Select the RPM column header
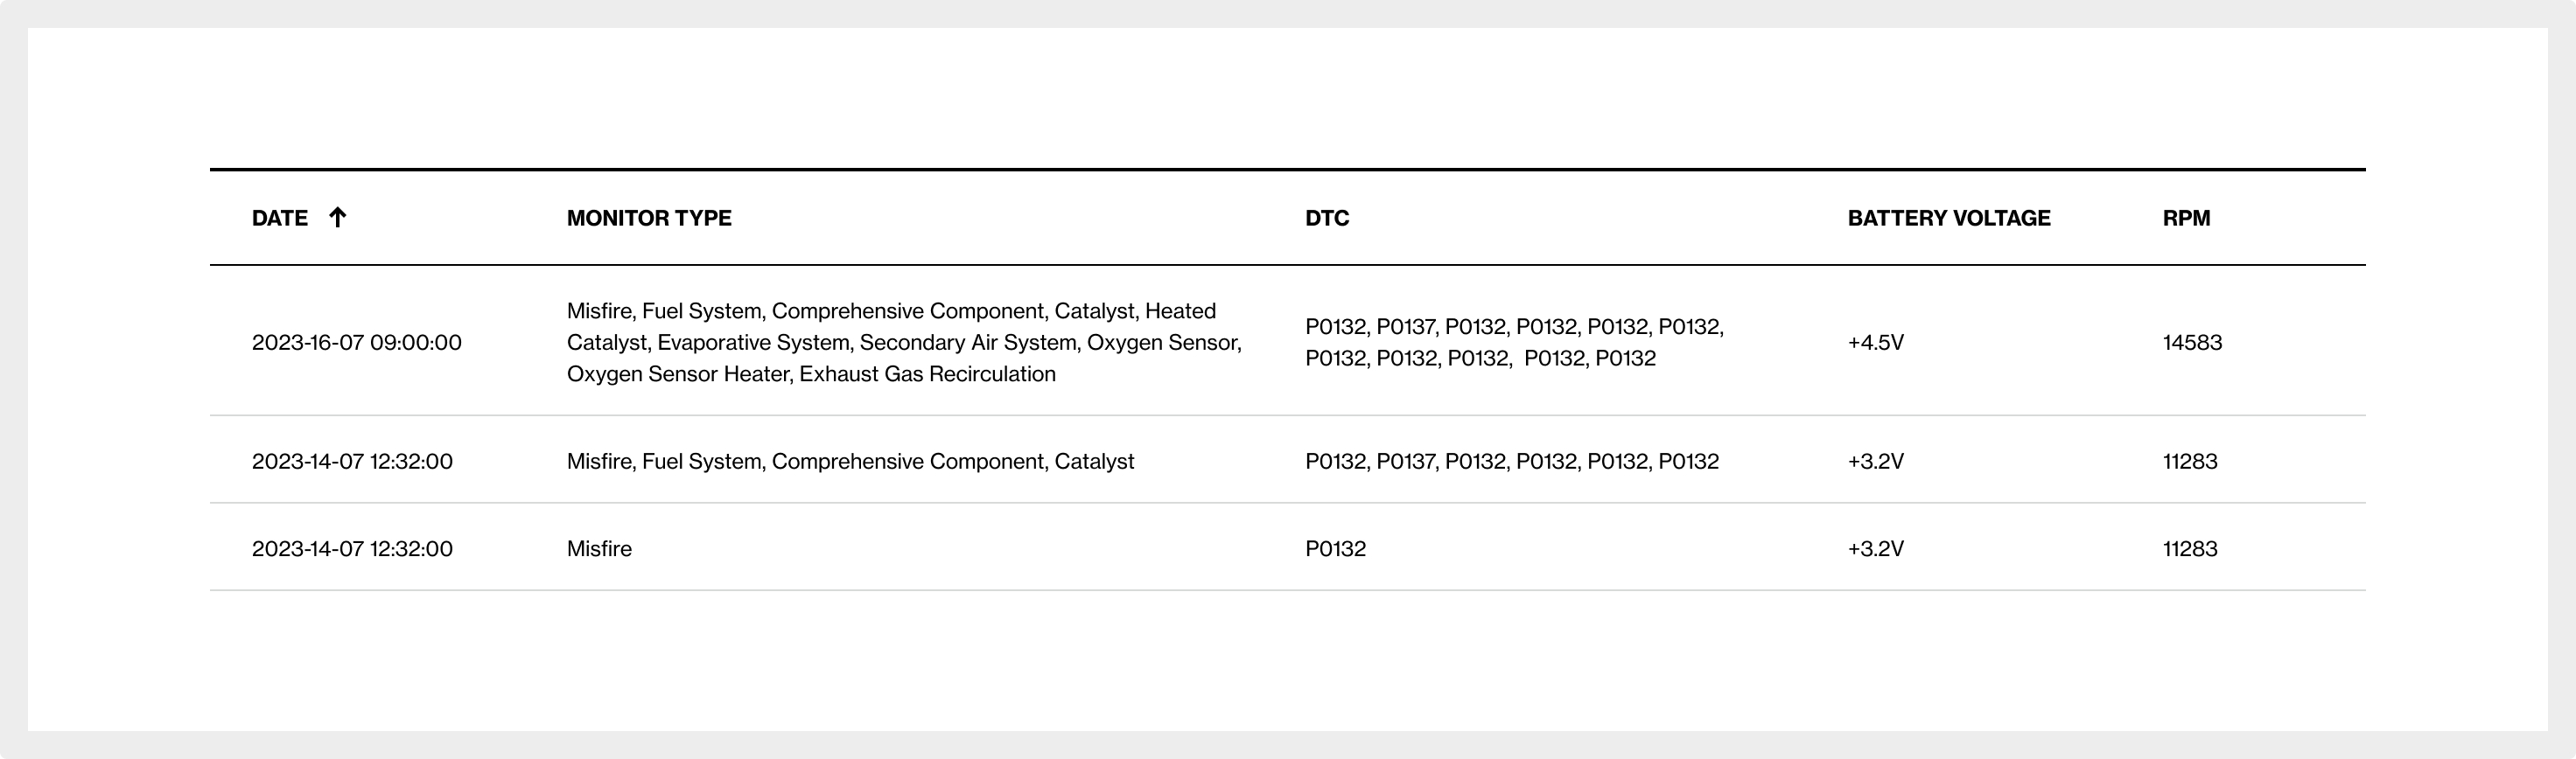The height and width of the screenshot is (759, 2576). (2186, 219)
